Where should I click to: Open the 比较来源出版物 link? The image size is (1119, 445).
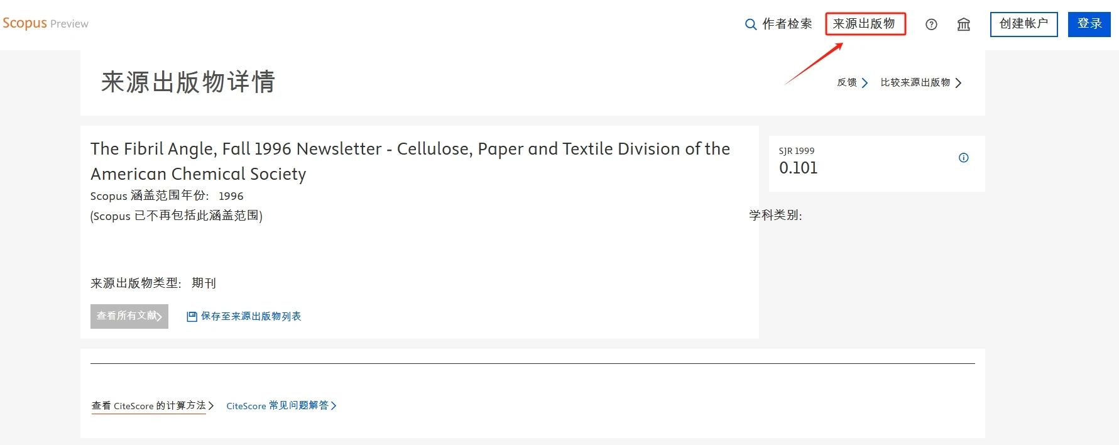(915, 82)
